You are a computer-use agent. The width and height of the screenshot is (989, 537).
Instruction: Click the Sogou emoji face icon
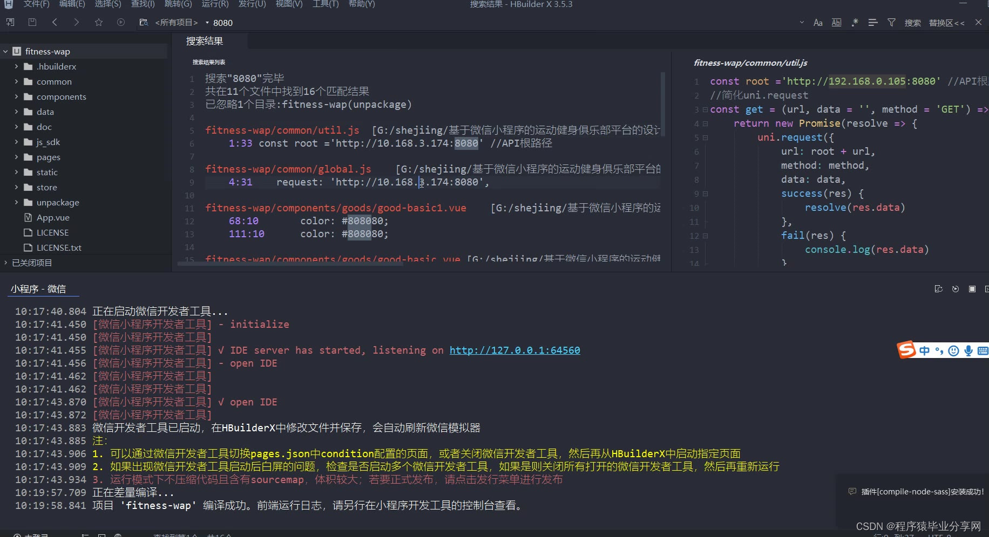coord(953,351)
